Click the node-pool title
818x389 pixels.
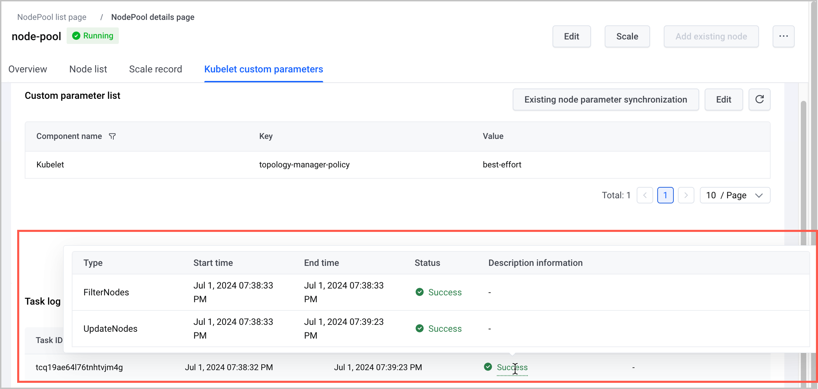36,36
